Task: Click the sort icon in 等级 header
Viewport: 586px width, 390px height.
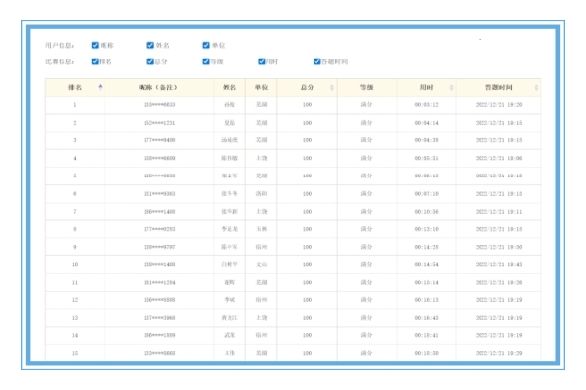Action: [x=390, y=88]
